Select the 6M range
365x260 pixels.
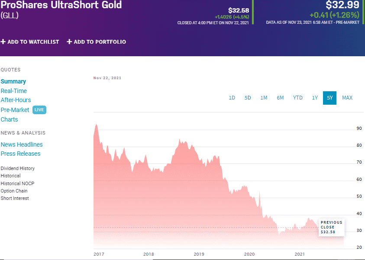(x=280, y=98)
